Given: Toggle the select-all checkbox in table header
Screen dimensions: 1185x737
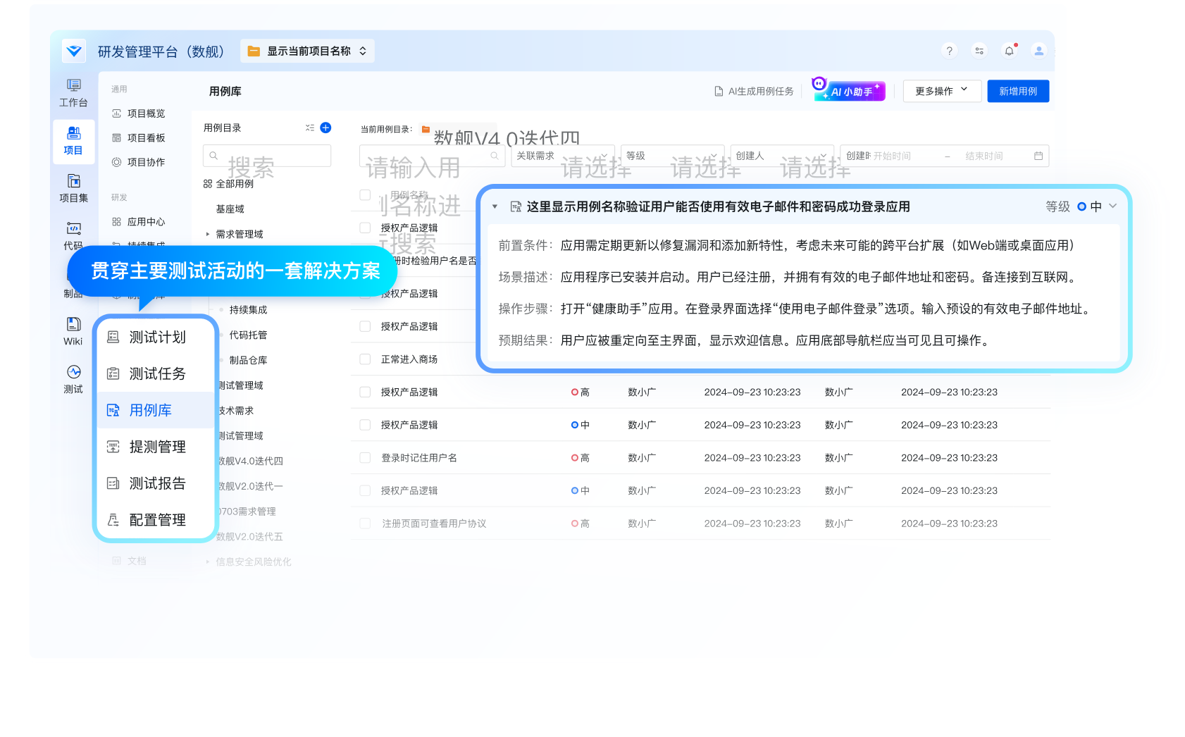Looking at the screenshot, I should pos(365,195).
